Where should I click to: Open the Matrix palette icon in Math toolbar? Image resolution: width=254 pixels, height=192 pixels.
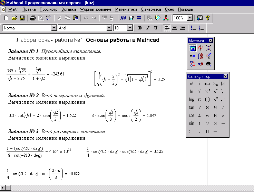pos(208,48)
